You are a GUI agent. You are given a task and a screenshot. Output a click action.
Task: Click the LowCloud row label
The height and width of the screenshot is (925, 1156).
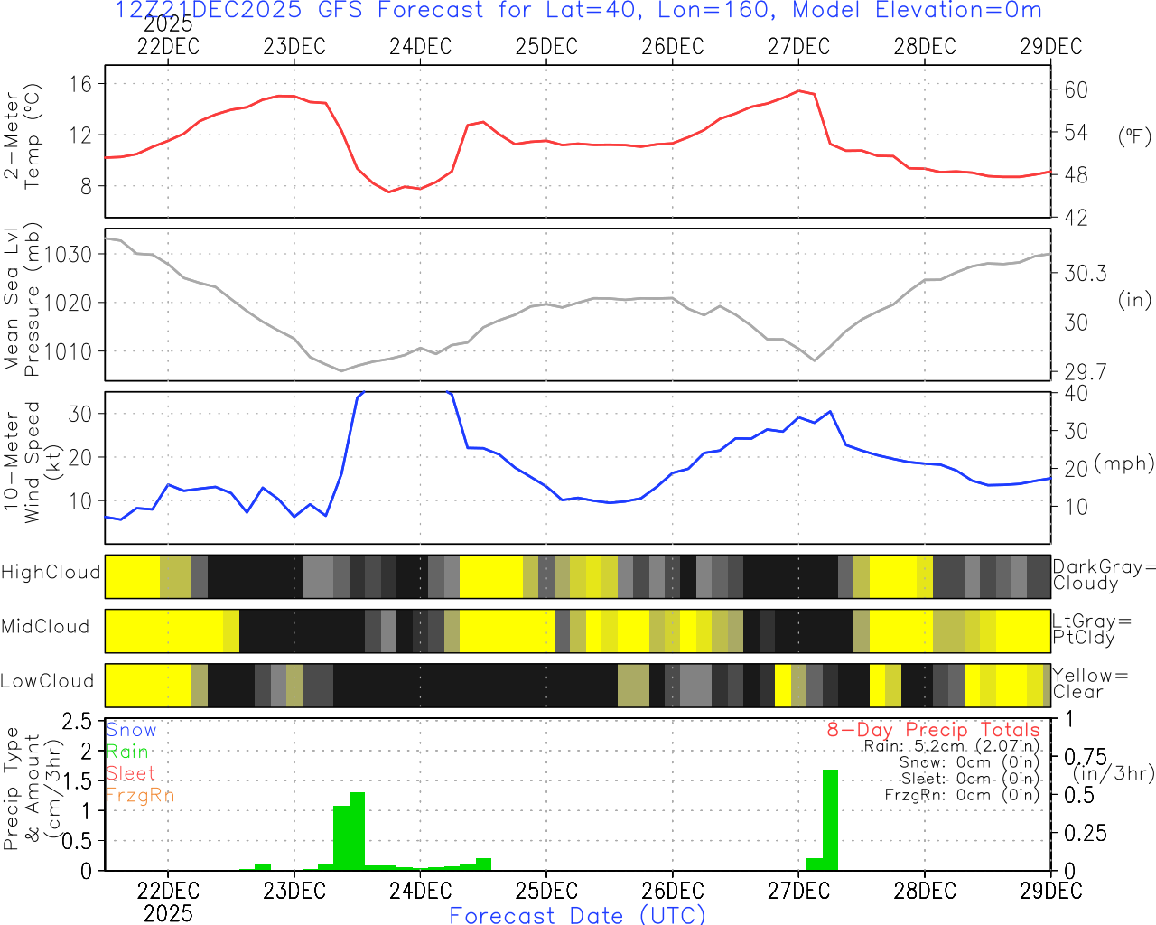(x=47, y=682)
